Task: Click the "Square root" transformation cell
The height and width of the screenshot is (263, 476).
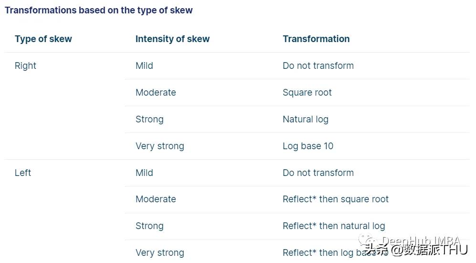Action: pyautogui.click(x=307, y=93)
